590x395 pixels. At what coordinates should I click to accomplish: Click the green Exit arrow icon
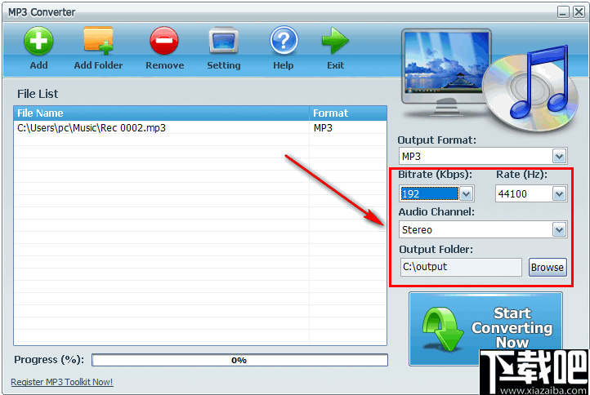(335, 41)
